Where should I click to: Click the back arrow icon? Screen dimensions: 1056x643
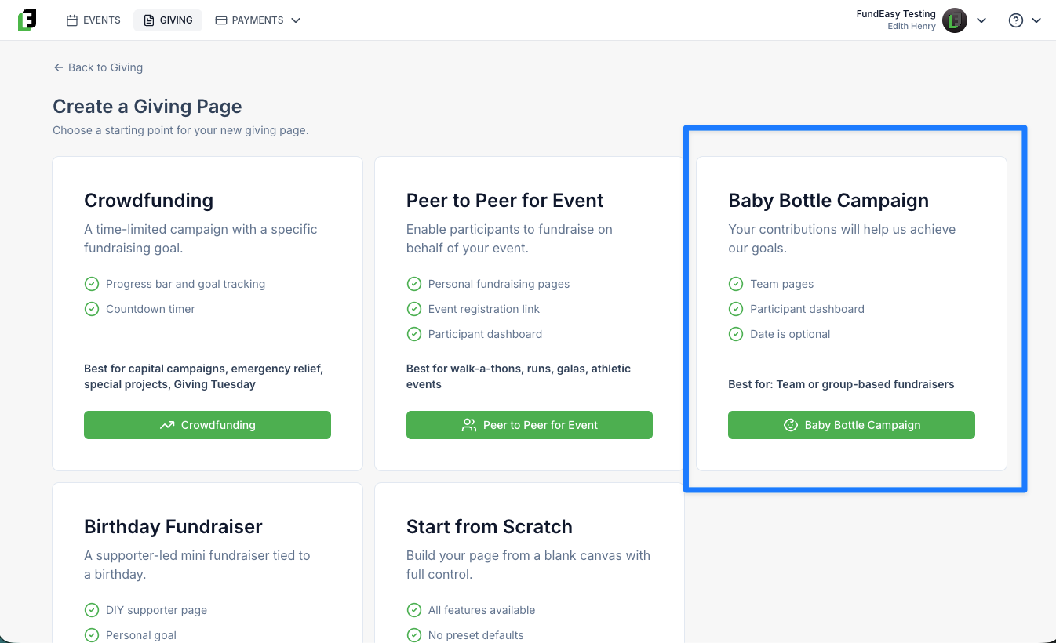pyautogui.click(x=58, y=67)
